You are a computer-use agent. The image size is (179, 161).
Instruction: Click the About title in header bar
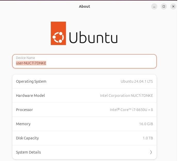(x=85, y=6)
